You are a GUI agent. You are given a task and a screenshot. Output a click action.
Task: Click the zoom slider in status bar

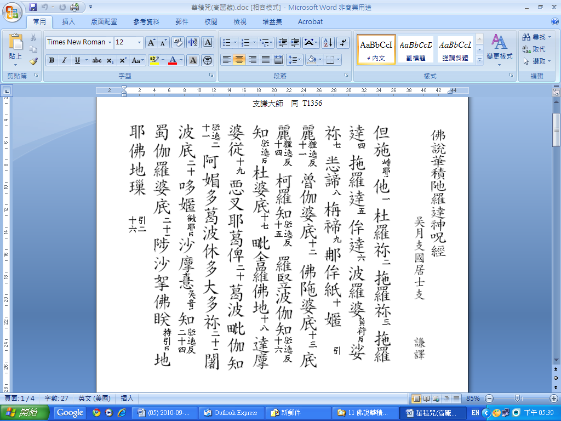[x=517, y=399]
